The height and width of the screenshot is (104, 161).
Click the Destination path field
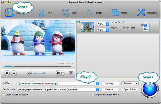click(x=57, y=90)
